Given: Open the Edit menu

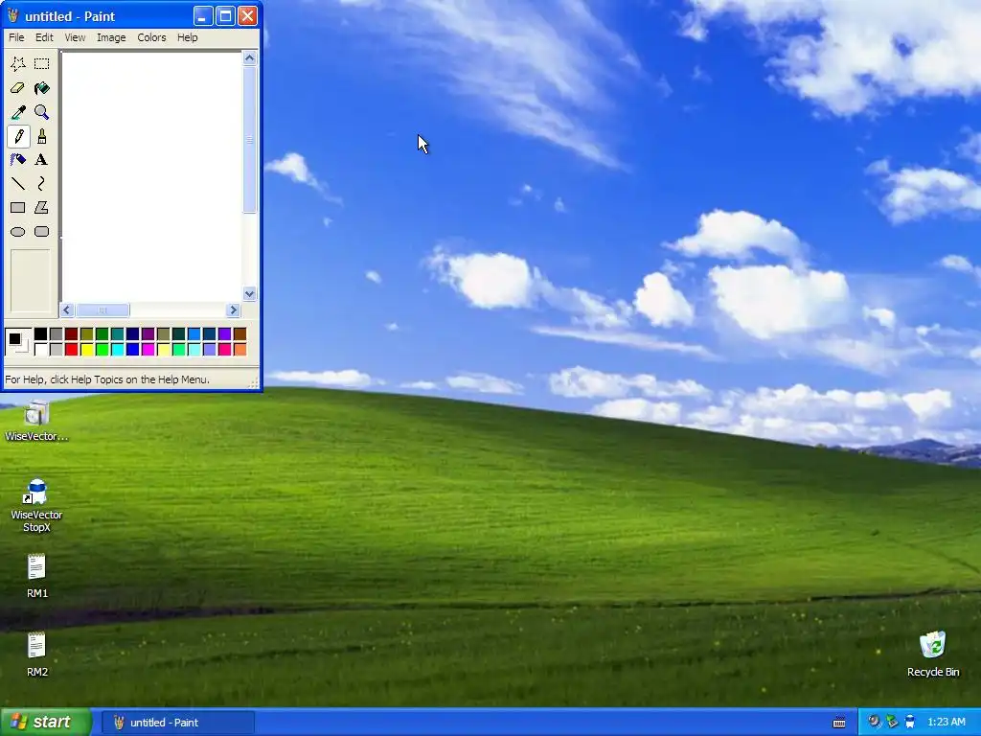Looking at the screenshot, I should [44, 37].
